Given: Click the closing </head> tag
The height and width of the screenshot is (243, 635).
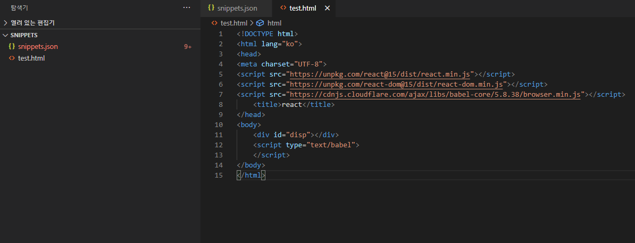Looking at the screenshot, I should [x=251, y=115].
